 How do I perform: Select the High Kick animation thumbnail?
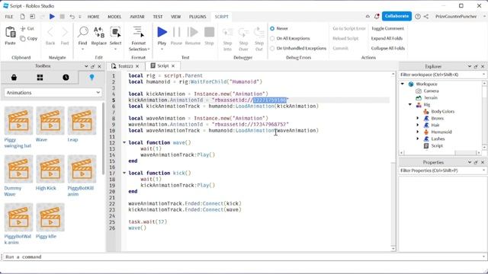50,169
